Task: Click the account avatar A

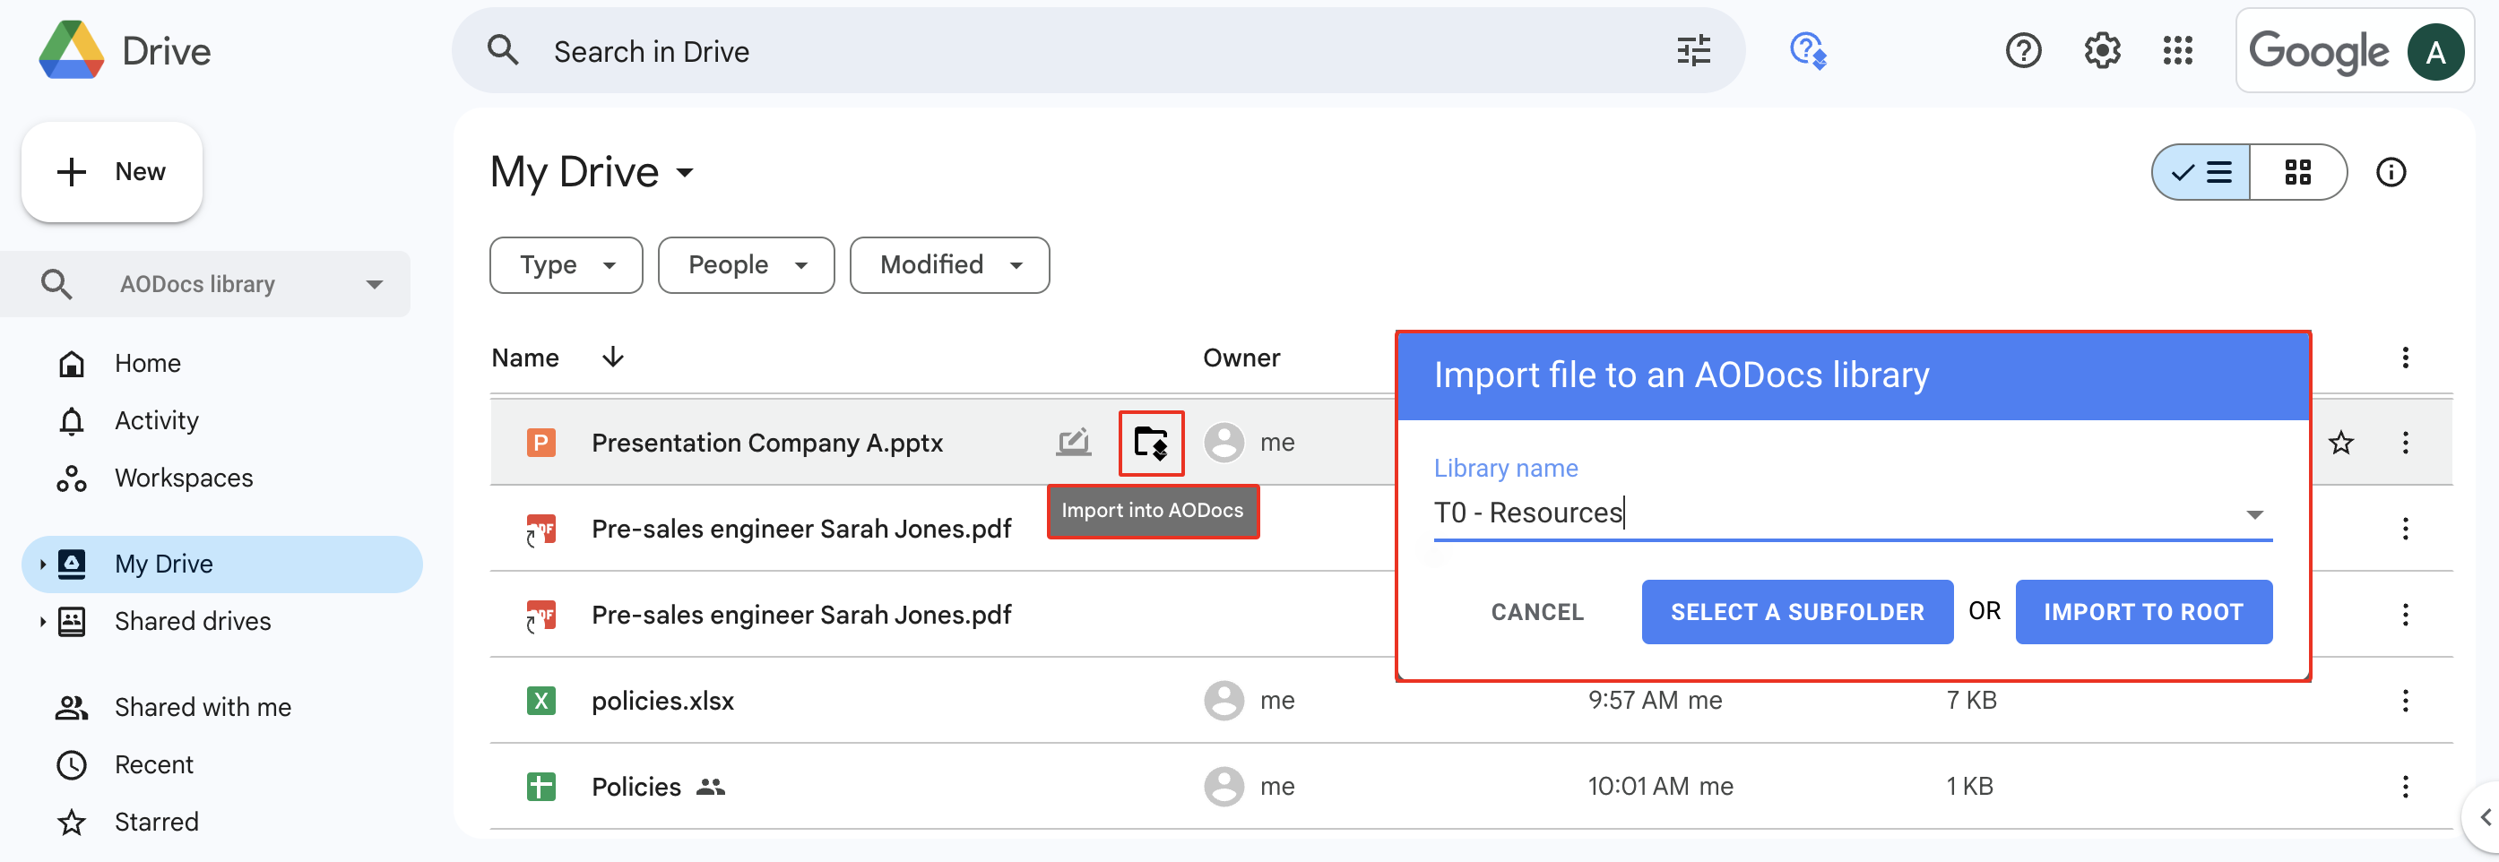Action: pyautogui.click(x=2435, y=51)
